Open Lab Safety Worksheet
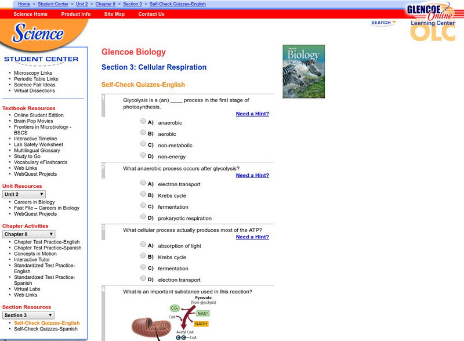464x341 pixels. (x=38, y=144)
